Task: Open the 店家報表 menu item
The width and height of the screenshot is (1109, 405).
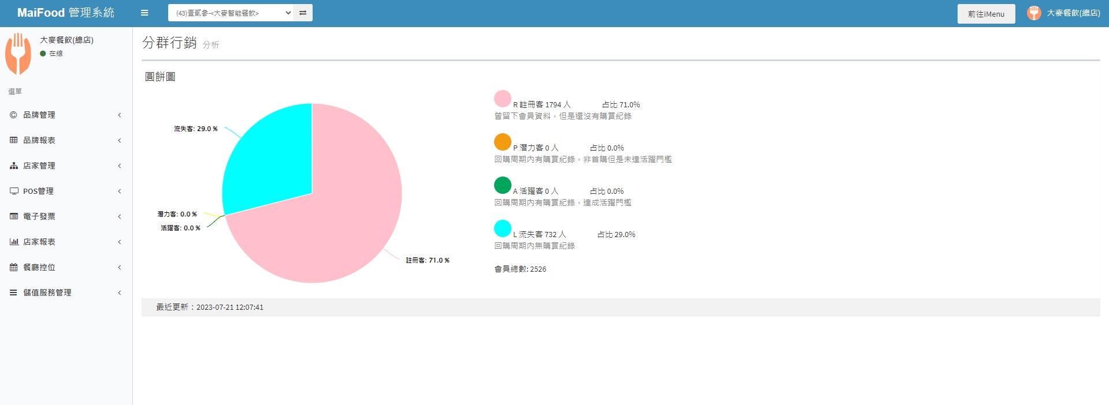Action: point(39,242)
